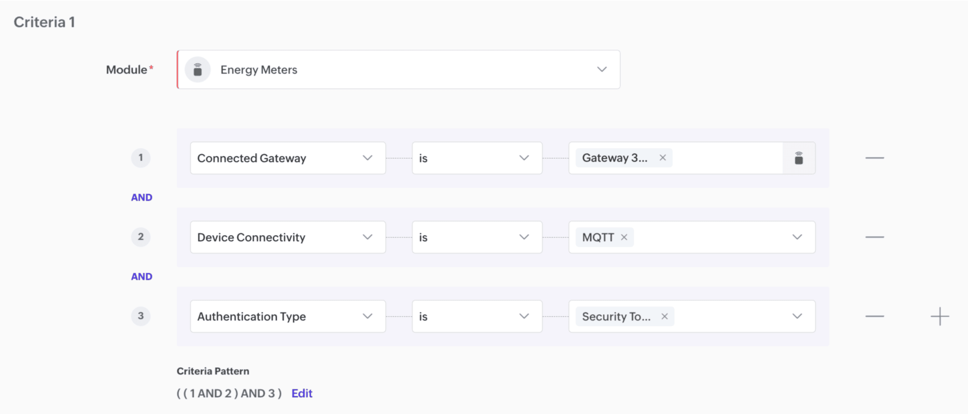Click Edit link for criteria pattern

302,394
